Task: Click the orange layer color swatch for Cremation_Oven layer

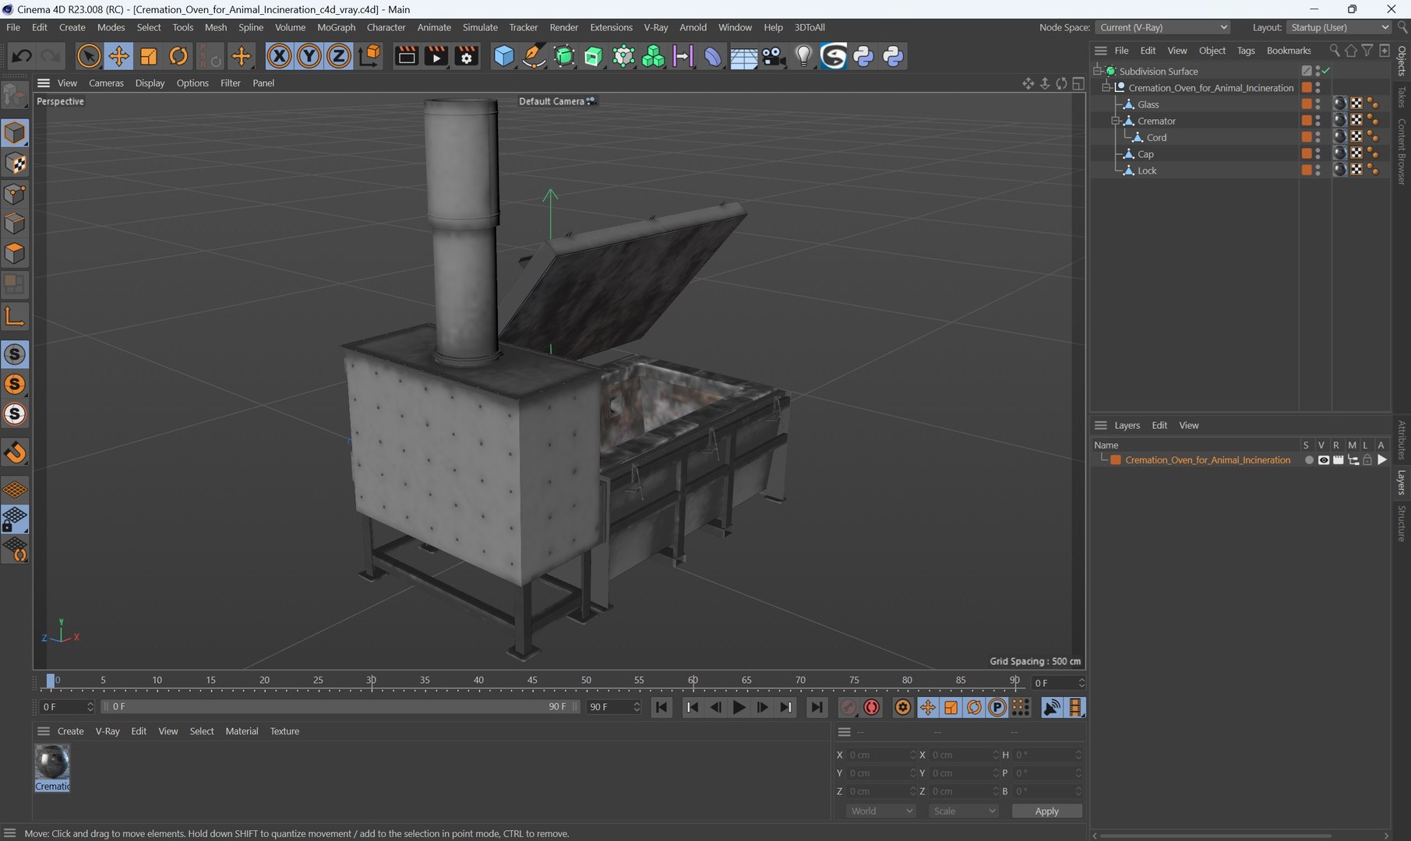Action: point(1116,460)
